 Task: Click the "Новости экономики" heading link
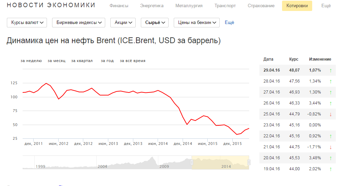click(51, 5)
